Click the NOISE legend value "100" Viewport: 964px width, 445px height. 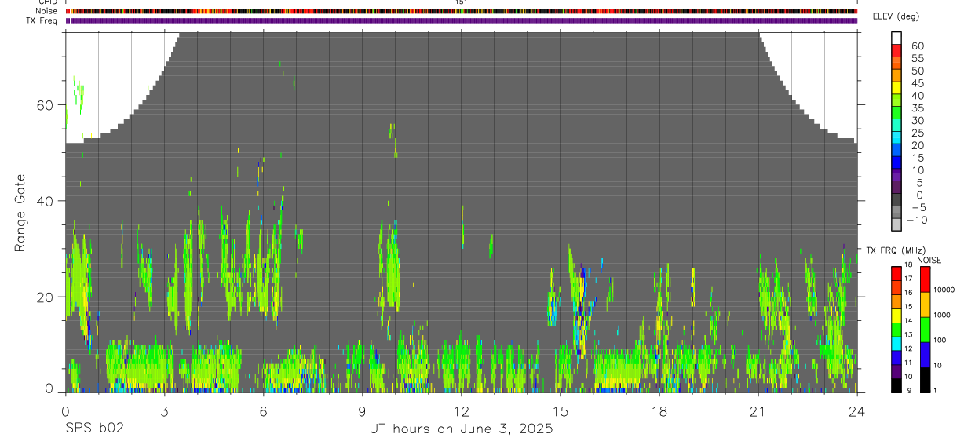[940, 341]
